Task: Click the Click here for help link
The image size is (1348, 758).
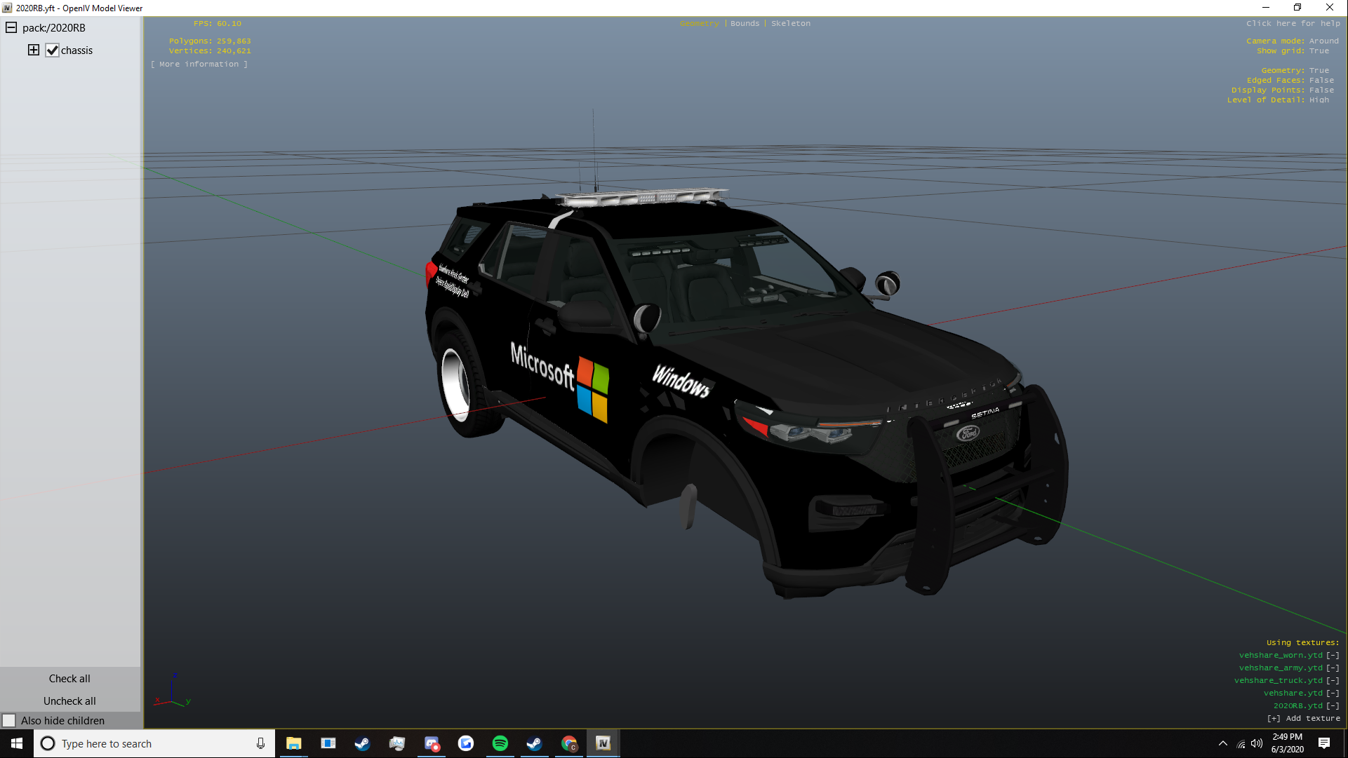Action: (x=1293, y=24)
